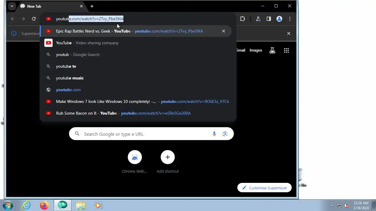
Task: Show hidden system tray icons
Action: [332, 205]
